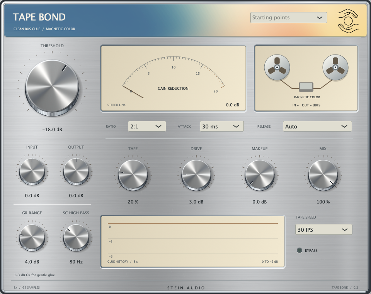This screenshot has width=371, height=294.
Task: Click the TAPE value 20 %
Action: click(x=133, y=202)
